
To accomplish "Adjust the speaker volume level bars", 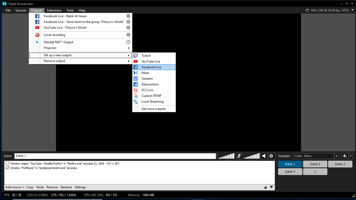I will (x=252, y=156).
